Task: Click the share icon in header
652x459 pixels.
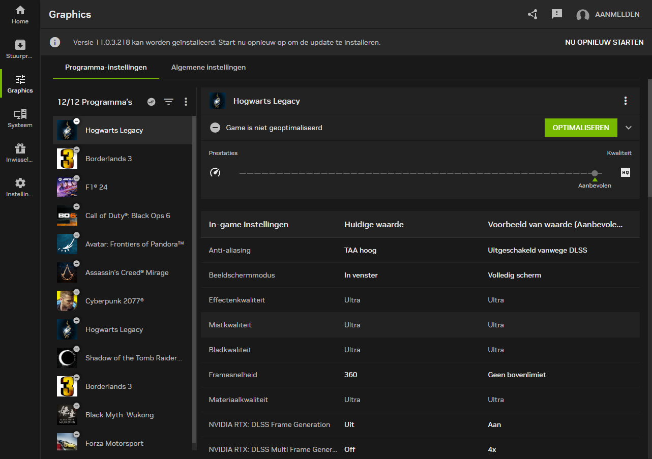Action: 532,14
